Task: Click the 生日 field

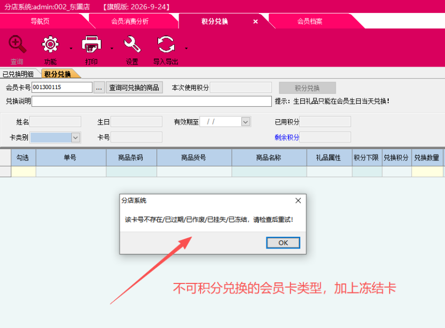Action: (137, 122)
